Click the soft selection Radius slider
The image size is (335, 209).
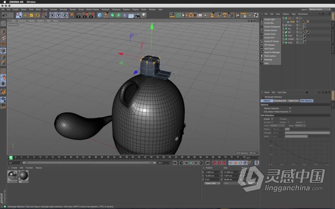pos(308,129)
